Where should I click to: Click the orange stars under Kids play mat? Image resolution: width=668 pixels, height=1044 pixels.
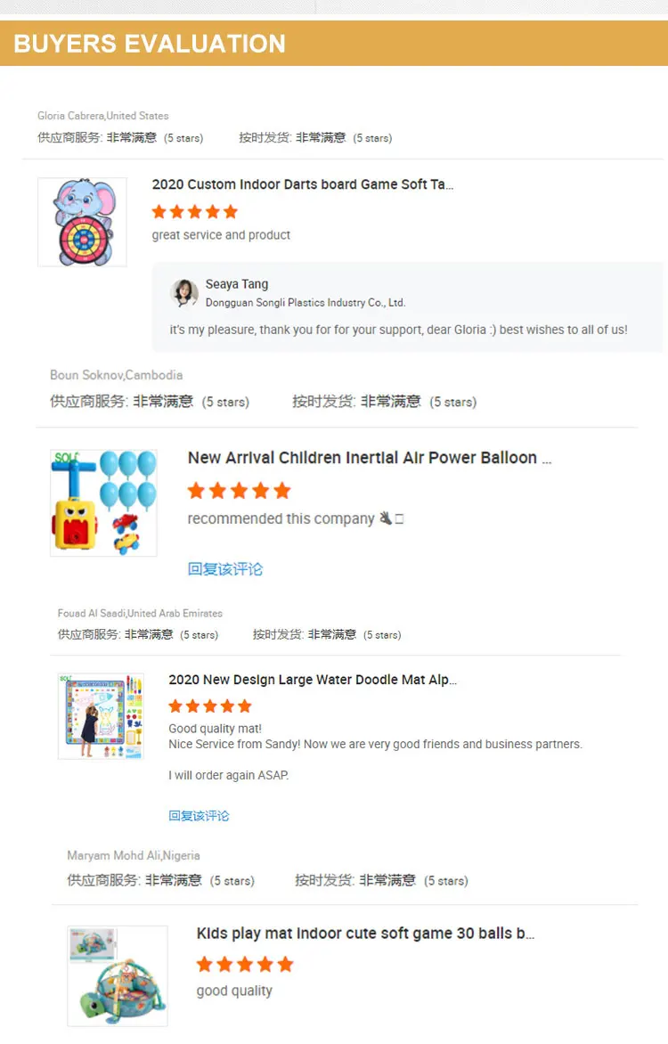coord(244,964)
